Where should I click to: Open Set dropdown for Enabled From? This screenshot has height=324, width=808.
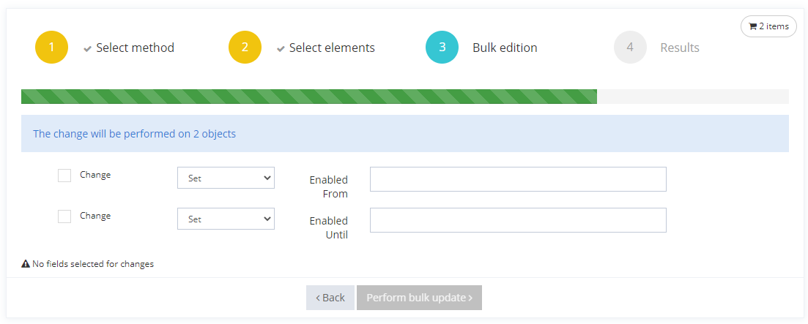pyautogui.click(x=226, y=178)
